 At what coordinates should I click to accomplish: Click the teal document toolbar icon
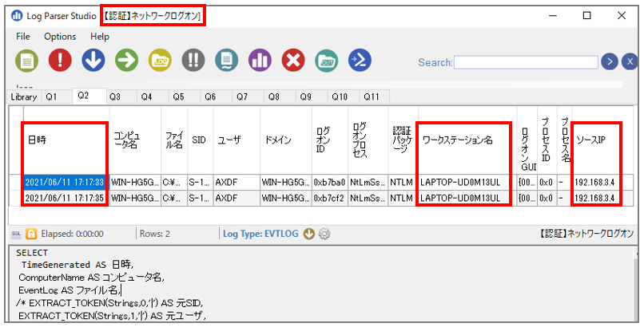(x=226, y=61)
